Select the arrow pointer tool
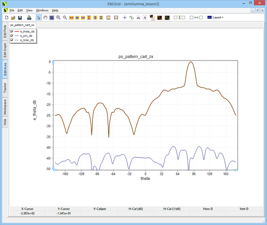Screen dimensions: 267x225 (x=39, y=18)
